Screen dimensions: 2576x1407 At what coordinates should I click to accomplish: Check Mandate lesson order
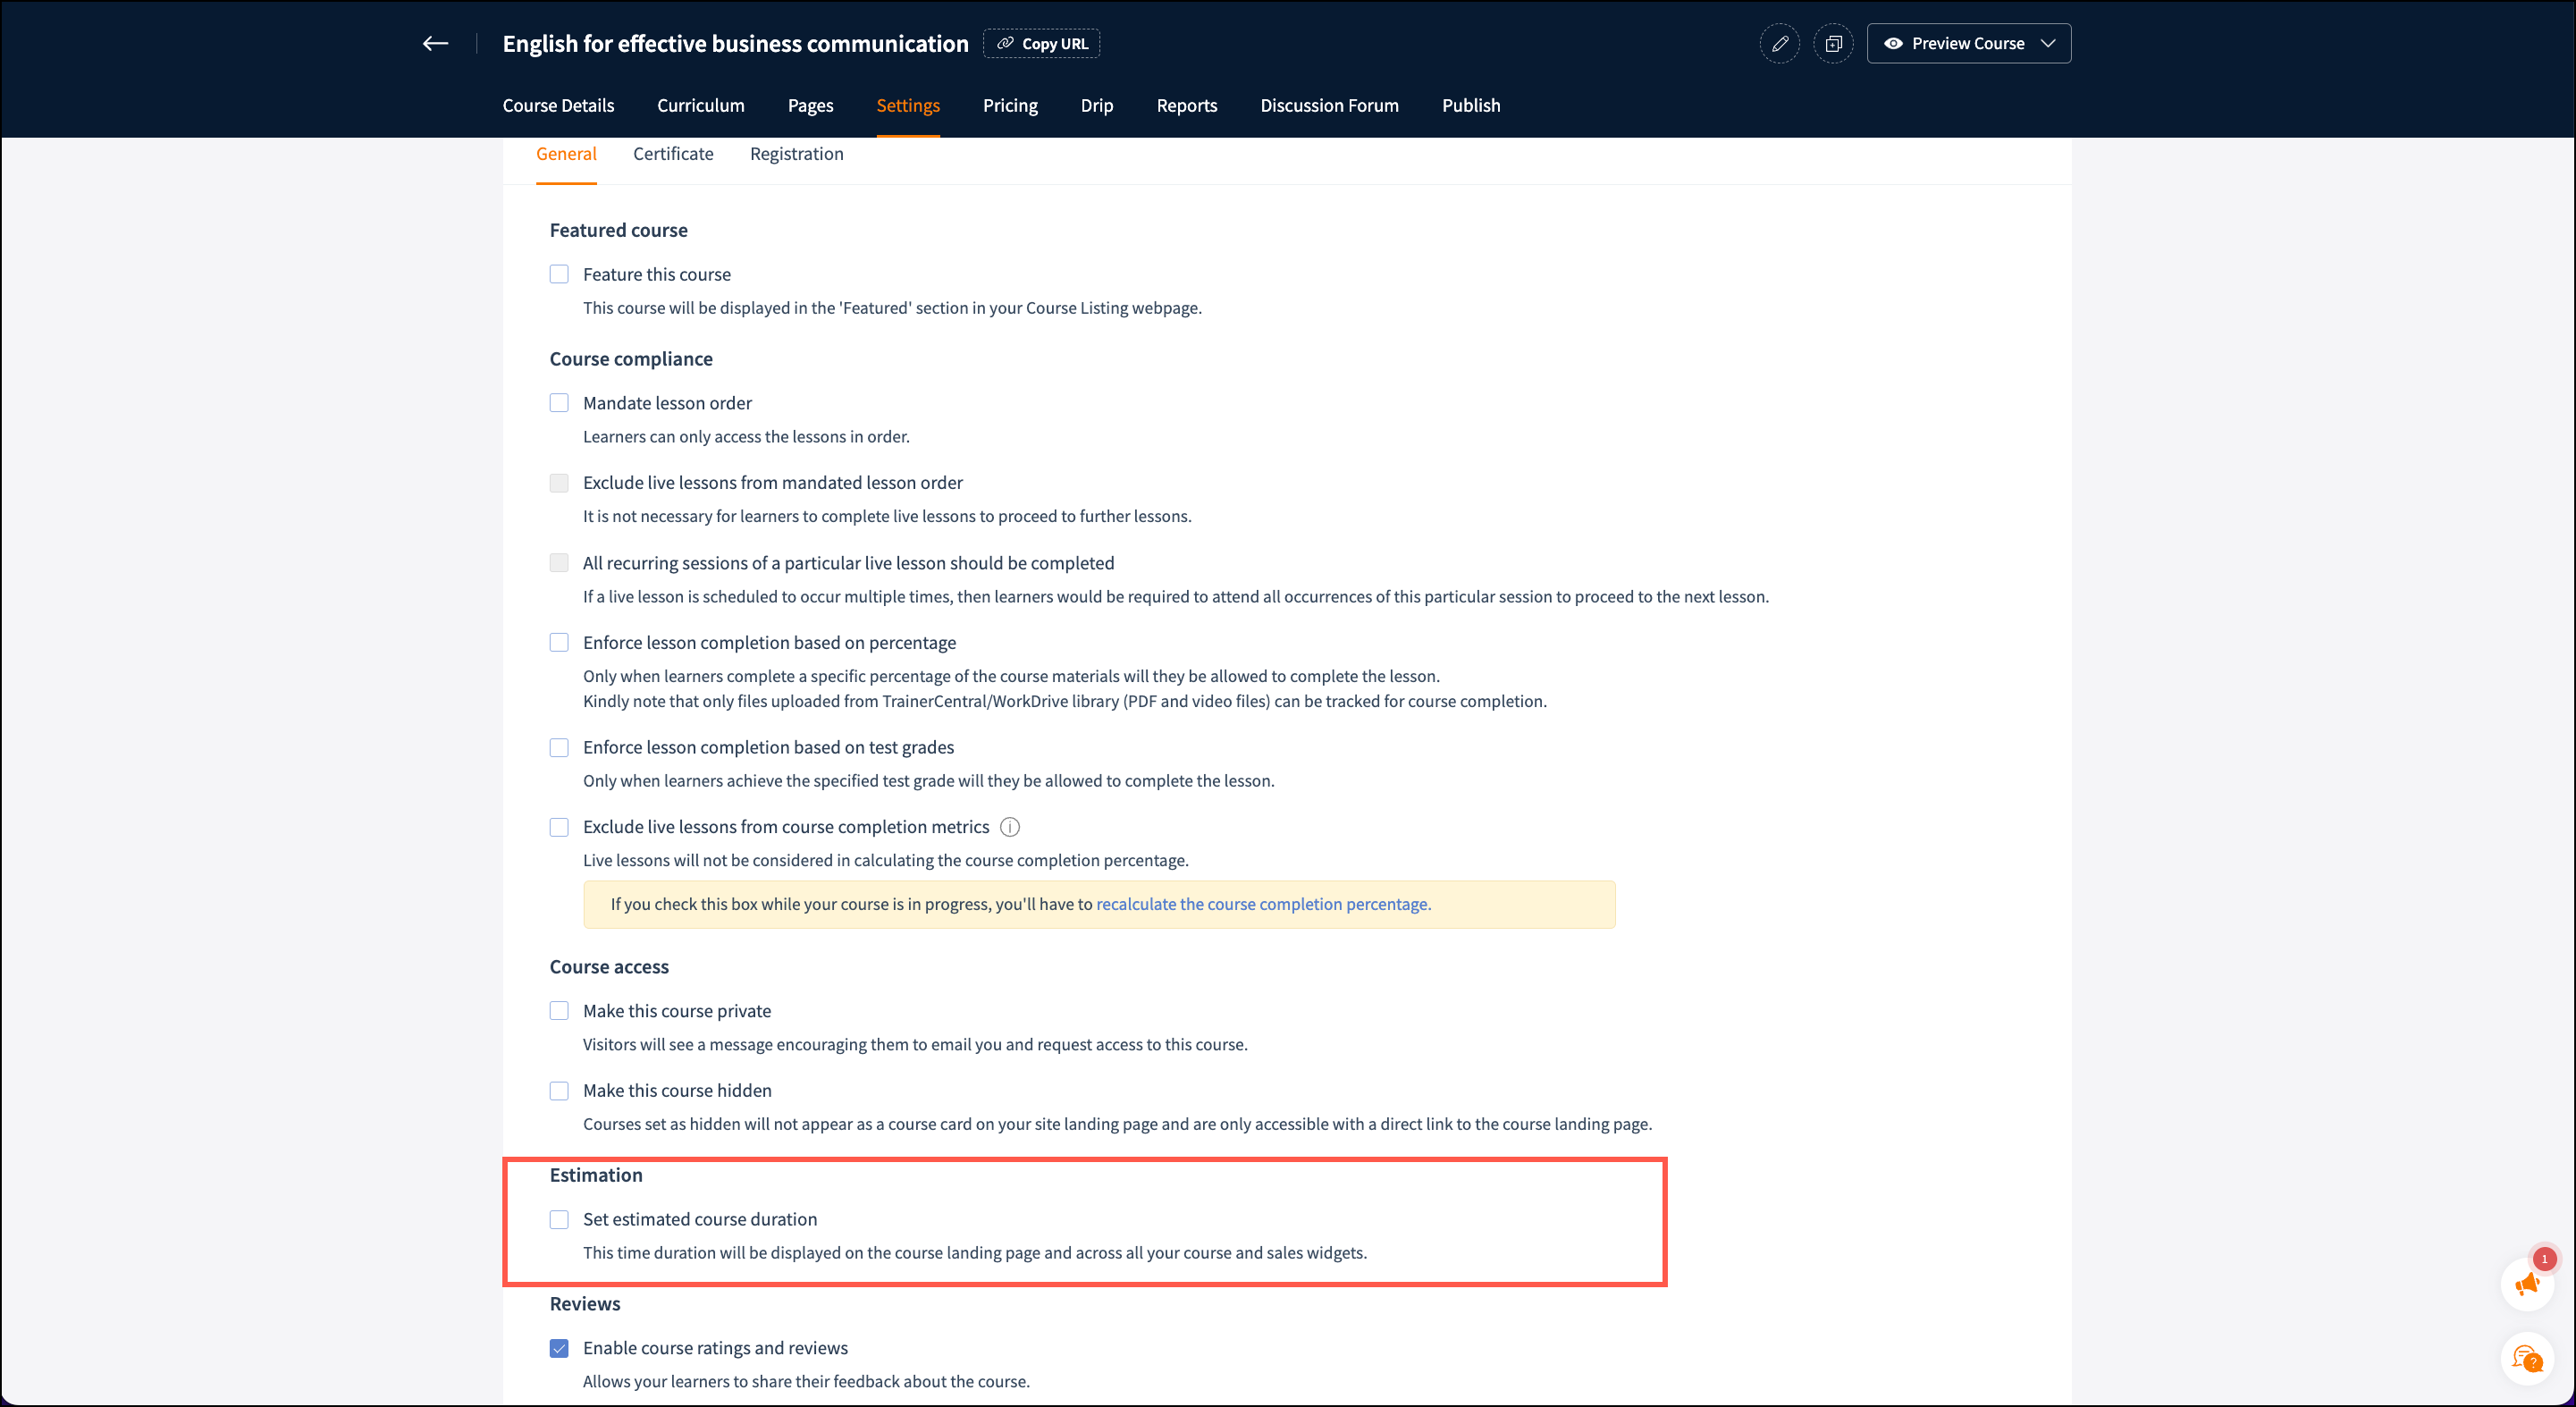[559, 403]
